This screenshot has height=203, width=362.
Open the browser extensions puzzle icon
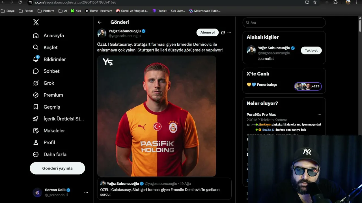pos(335,2)
